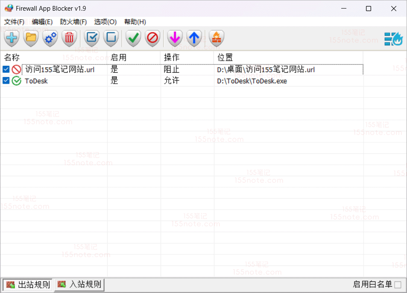Uncheck the 访问155笔记网站.url rule checkbox
407x293 pixels.
coord(5,69)
